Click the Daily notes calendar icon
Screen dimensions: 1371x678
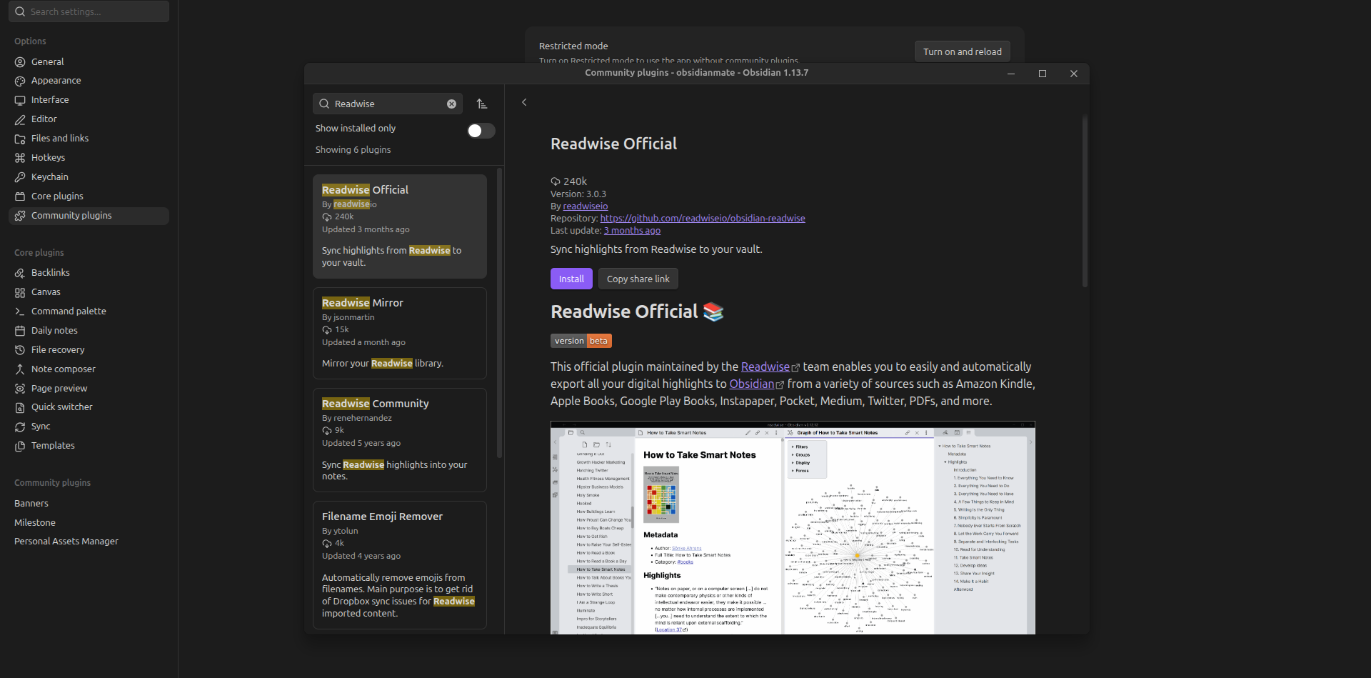(x=20, y=331)
